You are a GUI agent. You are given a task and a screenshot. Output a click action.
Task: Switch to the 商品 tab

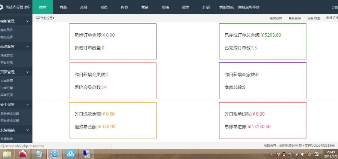63,7
